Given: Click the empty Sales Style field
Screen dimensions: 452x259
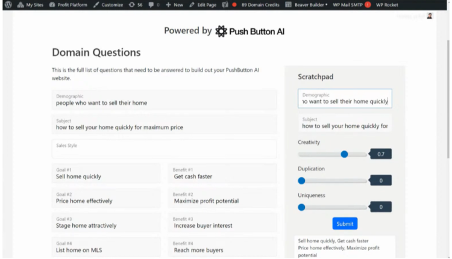Looking at the screenshot, I should pyautogui.click(x=164, y=149).
